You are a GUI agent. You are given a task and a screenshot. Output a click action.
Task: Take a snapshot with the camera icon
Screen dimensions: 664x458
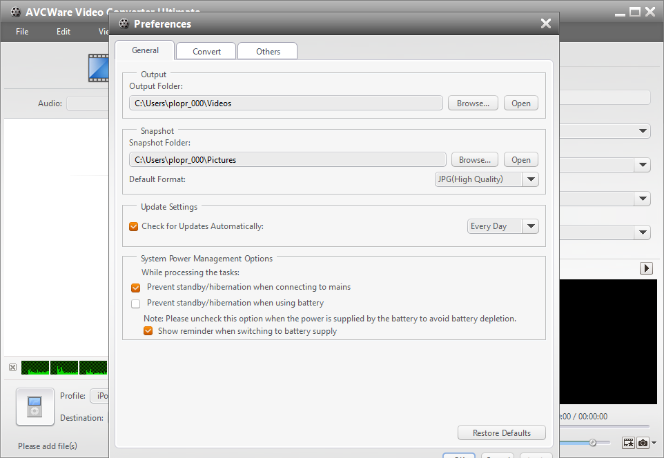643,443
